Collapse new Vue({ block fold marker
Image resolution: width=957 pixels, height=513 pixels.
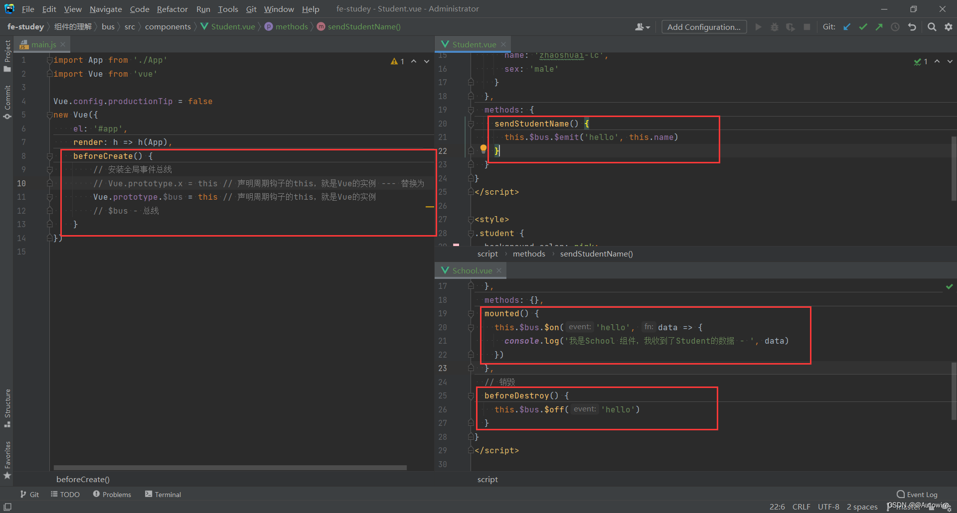click(49, 115)
